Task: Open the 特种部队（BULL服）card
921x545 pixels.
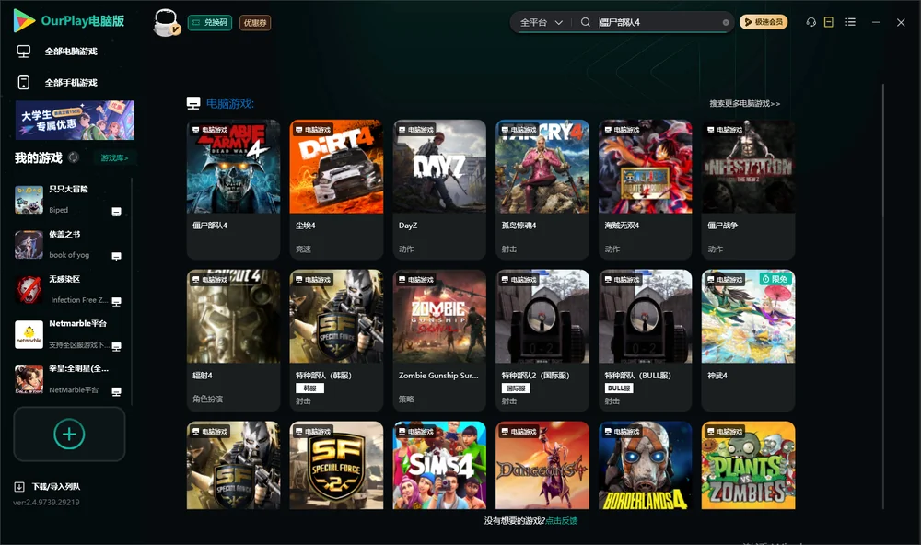Action: 645,340
